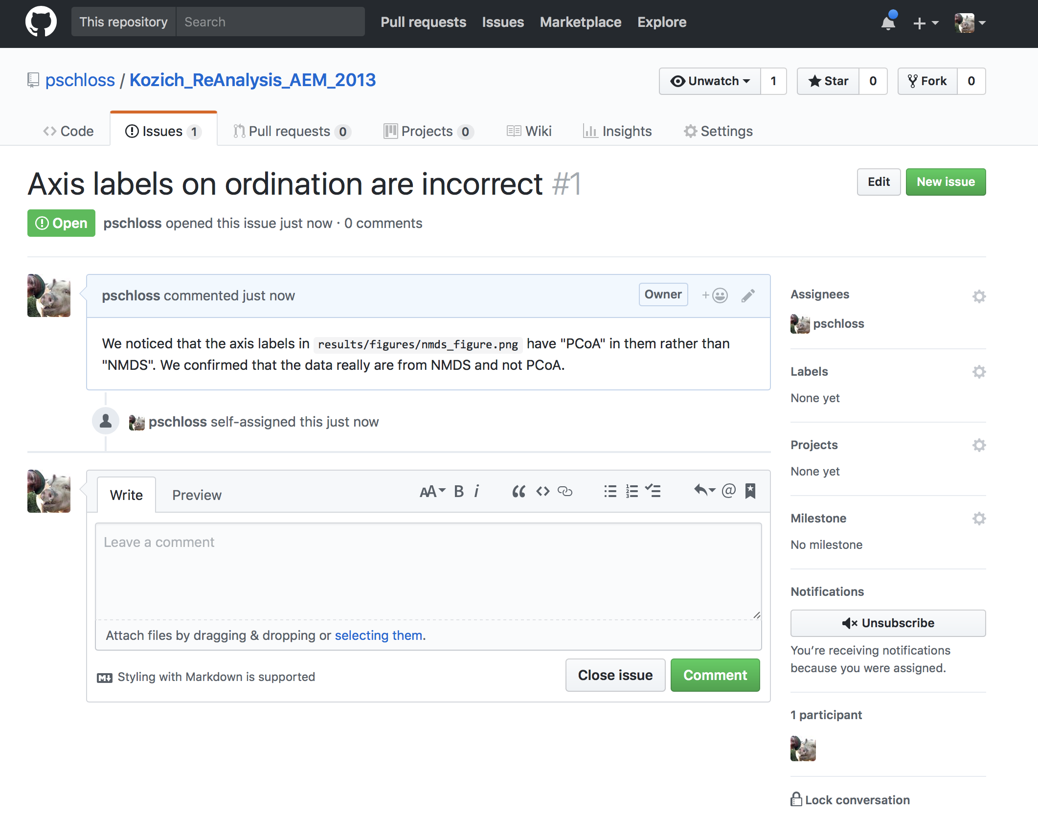Lock conversation on this issue
This screenshot has width=1038, height=816.
tap(850, 800)
